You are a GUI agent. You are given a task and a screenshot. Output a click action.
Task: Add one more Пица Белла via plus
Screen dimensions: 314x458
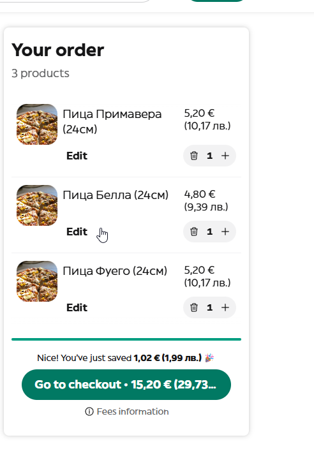(225, 232)
